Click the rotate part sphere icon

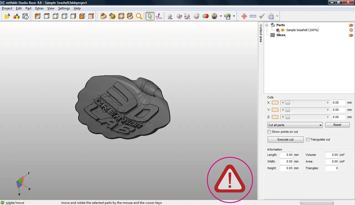(x=179, y=16)
